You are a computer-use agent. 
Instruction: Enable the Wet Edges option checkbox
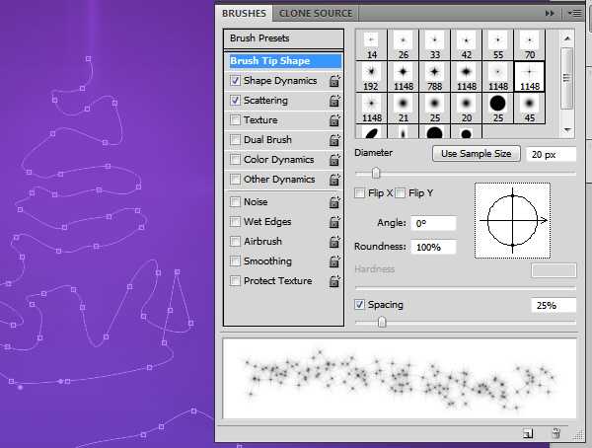click(235, 222)
